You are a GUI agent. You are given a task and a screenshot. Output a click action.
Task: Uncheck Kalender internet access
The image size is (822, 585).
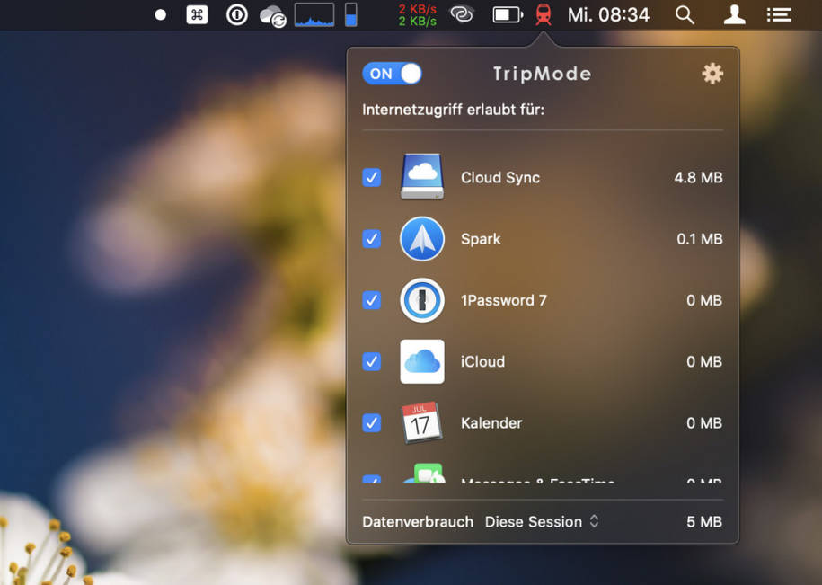coord(372,423)
